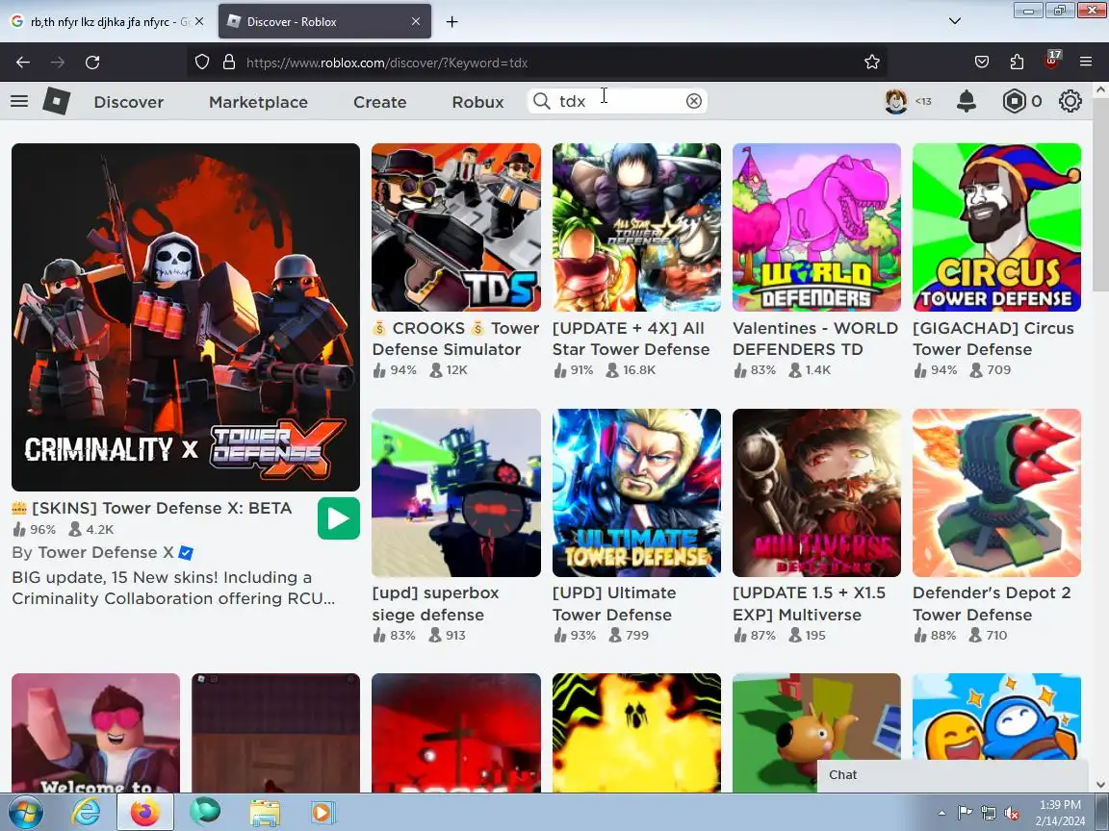Open the Multiverse Defenders thumbnail
The image size is (1109, 831).
coord(817,492)
